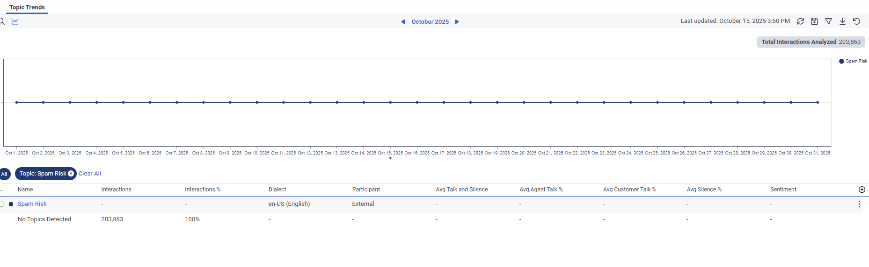Select the Topic Trends tab

[x=27, y=7]
